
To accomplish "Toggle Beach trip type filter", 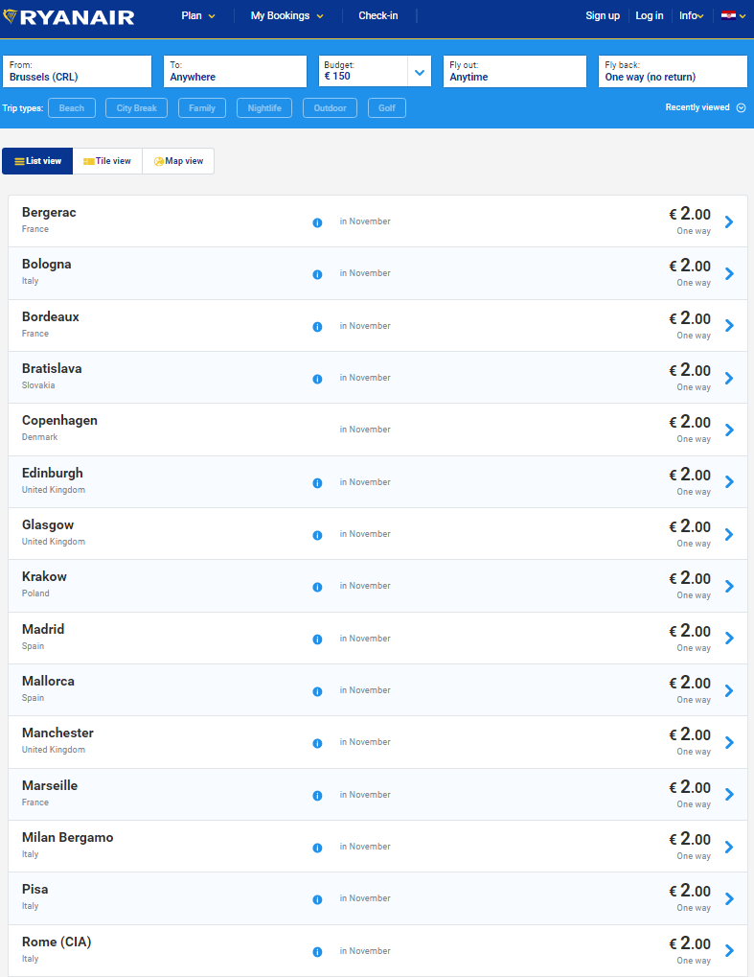I will [x=72, y=107].
